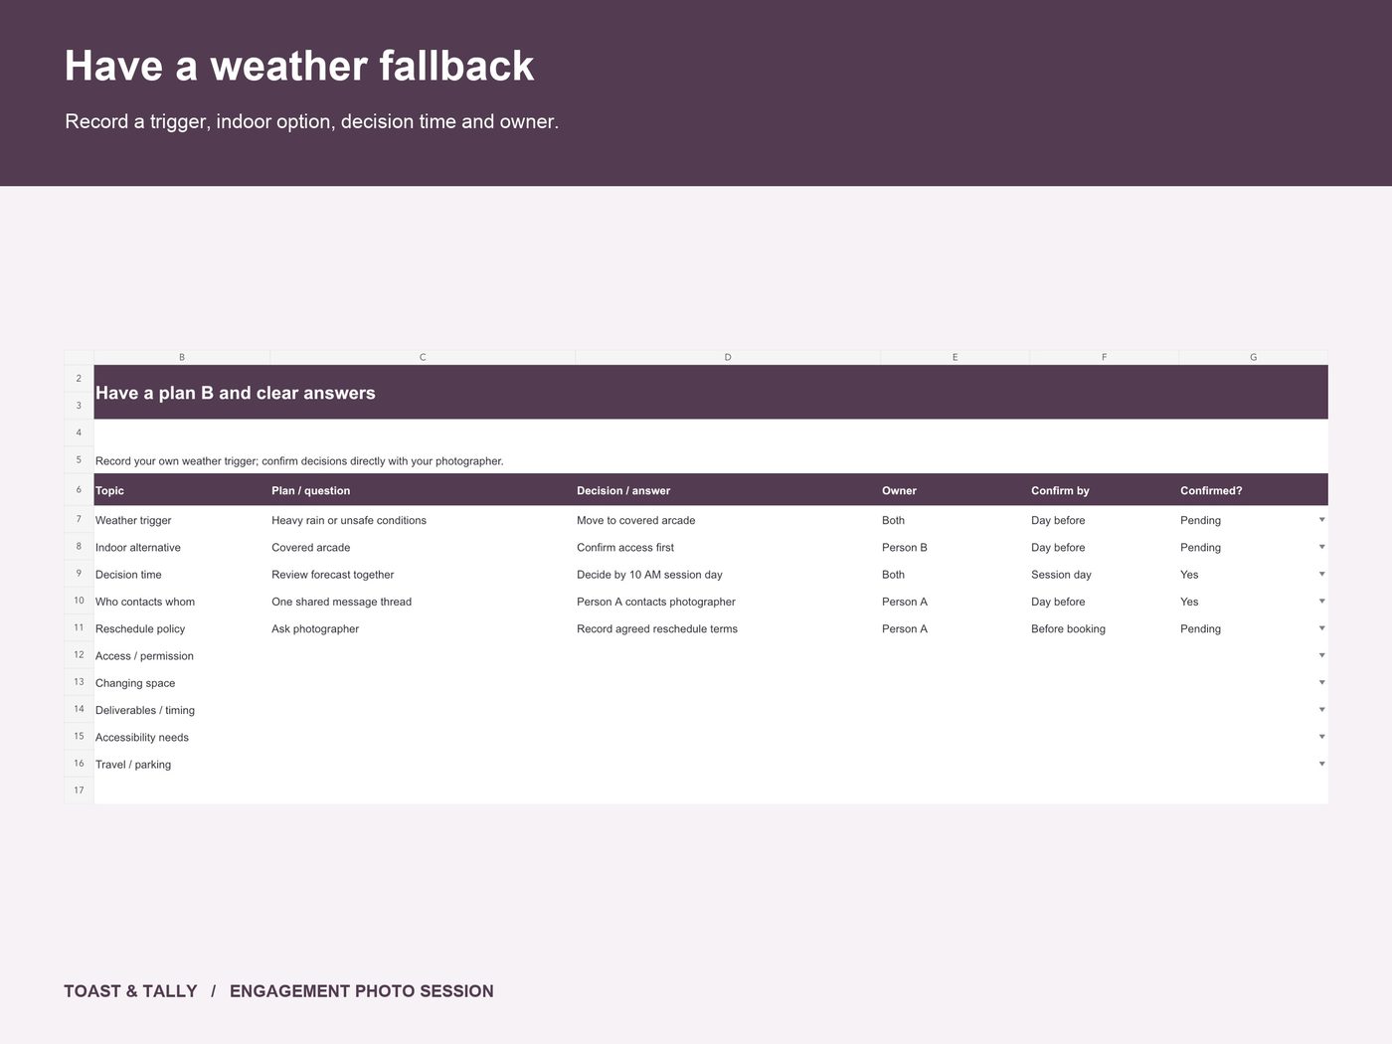Click the "Confirm by" heading cell
The image size is (1392, 1044).
(1104, 490)
